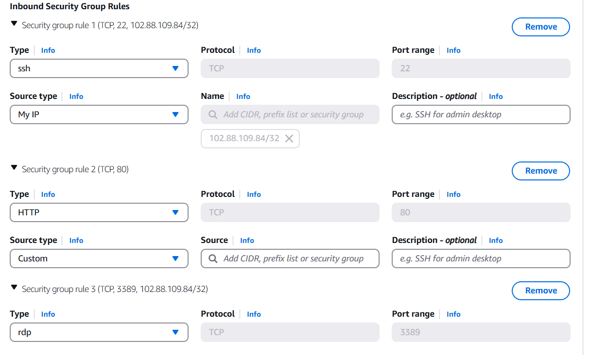Click the Inbound Security Group Rules heading
Viewport: 590px width, 355px height.
69,7
